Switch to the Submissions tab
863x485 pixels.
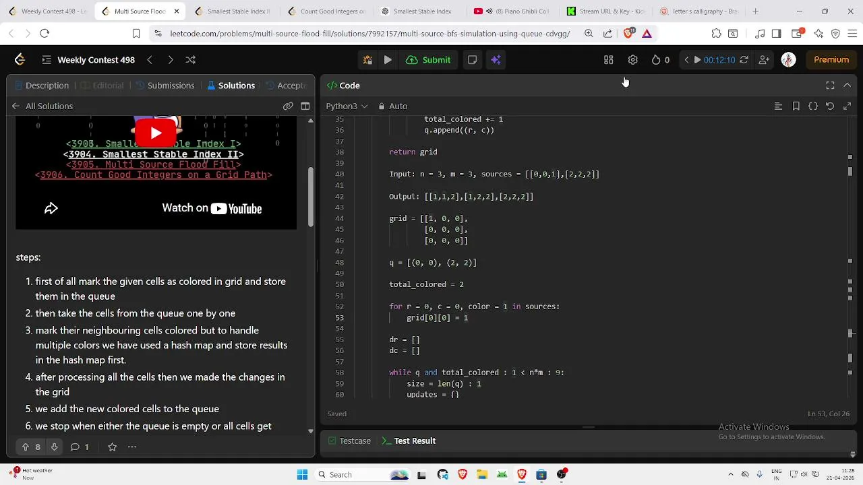(165, 86)
